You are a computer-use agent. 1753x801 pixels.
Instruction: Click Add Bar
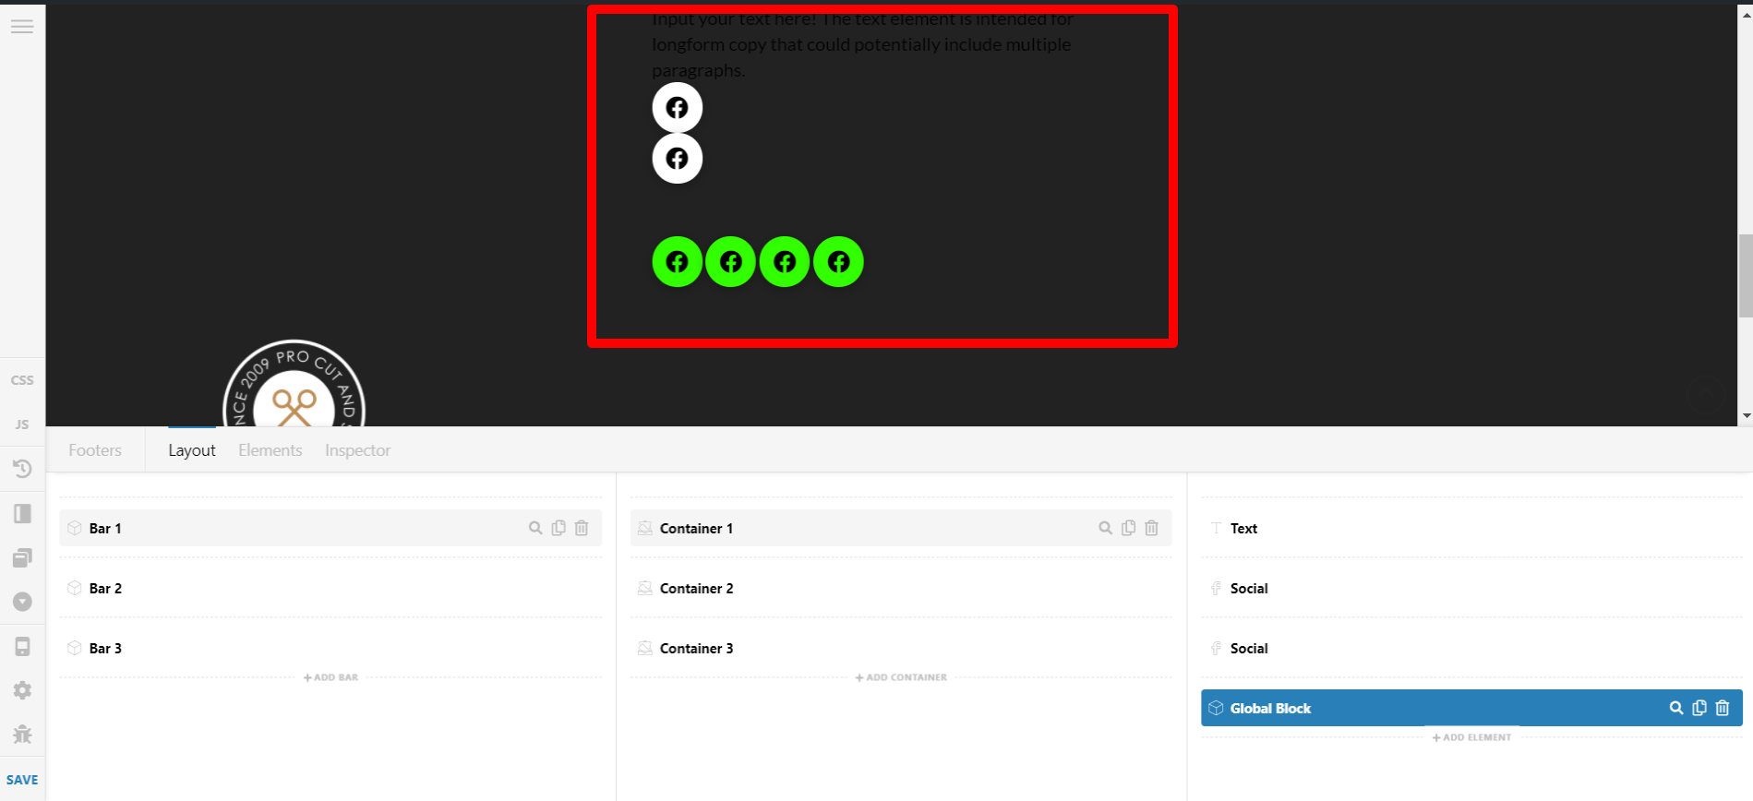pos(330,677)
